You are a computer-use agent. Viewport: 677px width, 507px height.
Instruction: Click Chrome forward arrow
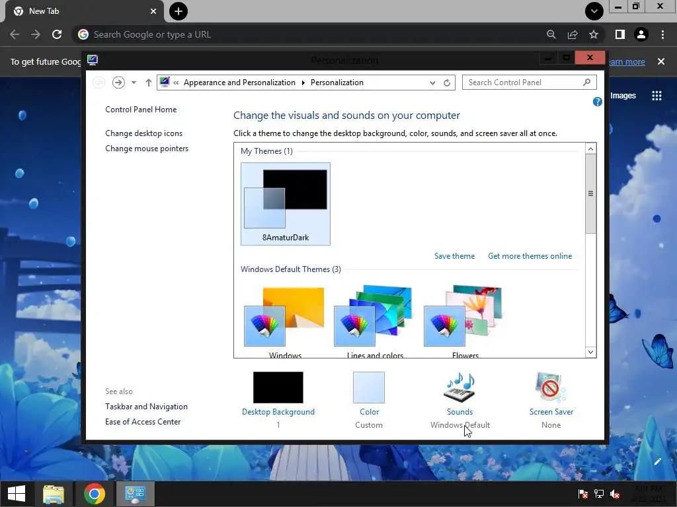coord(36,34)
